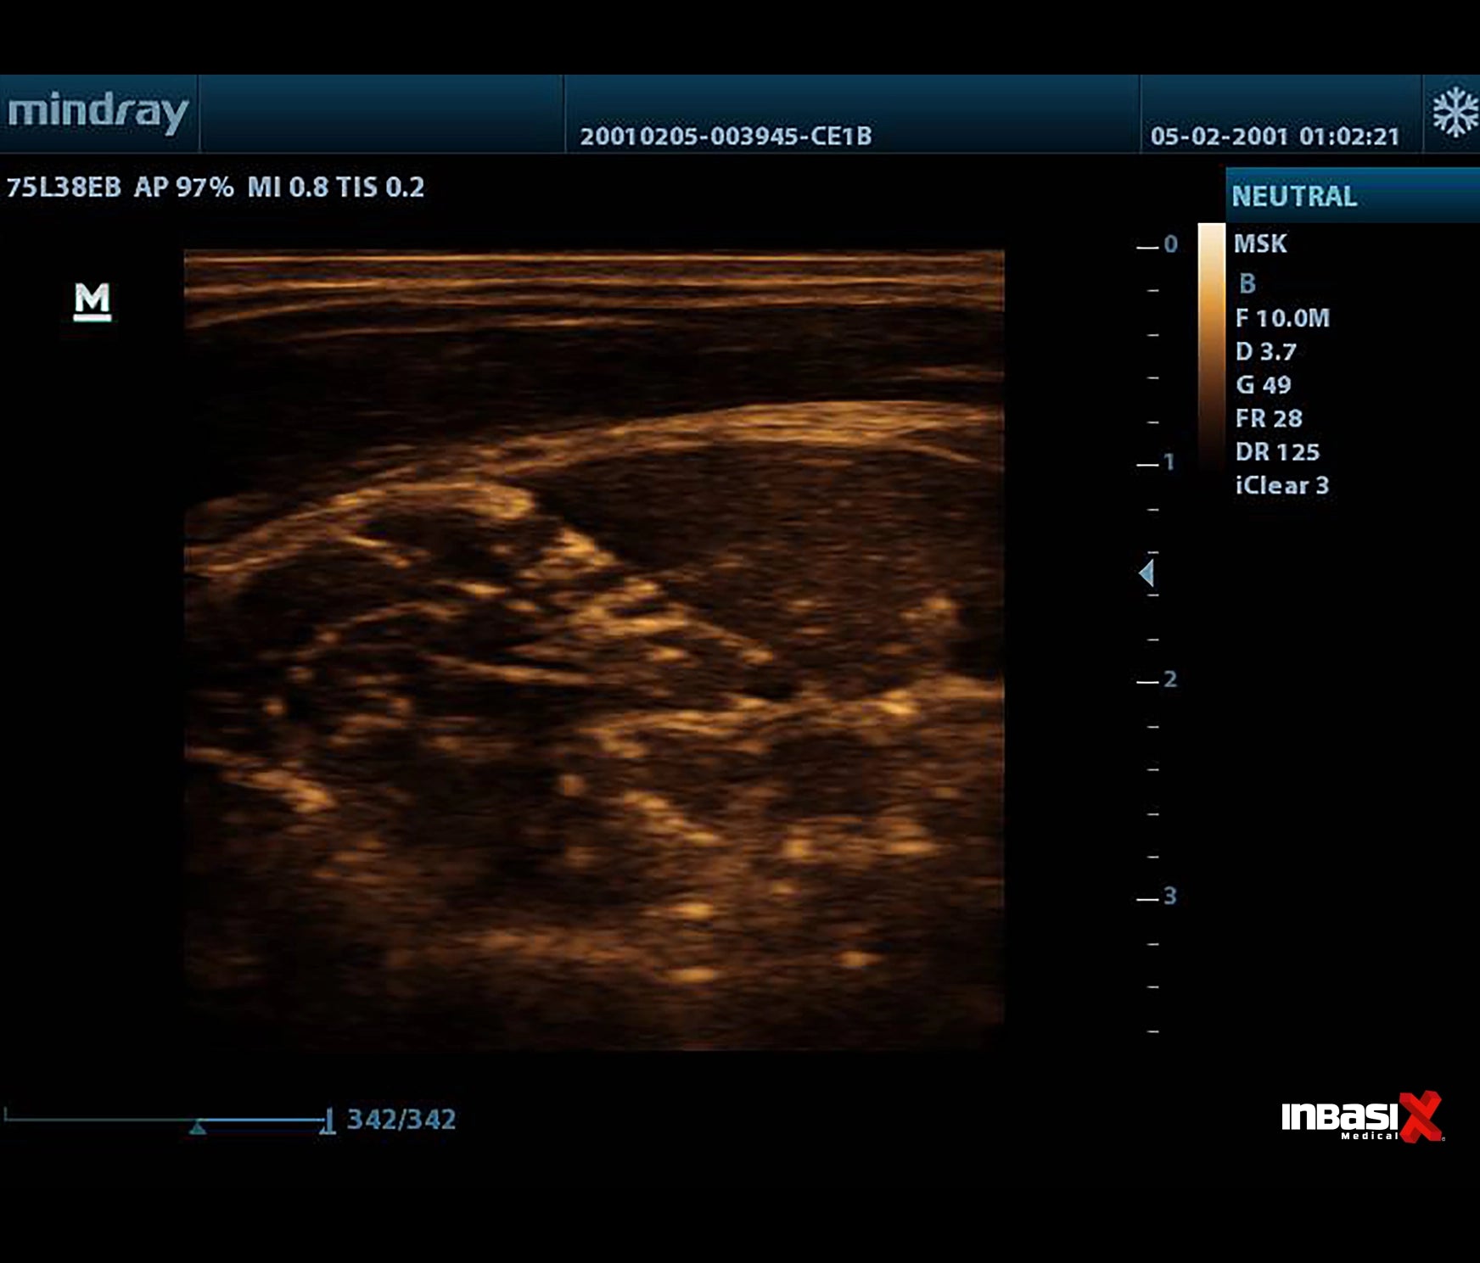Click the depth scale marker 2

1170,679
